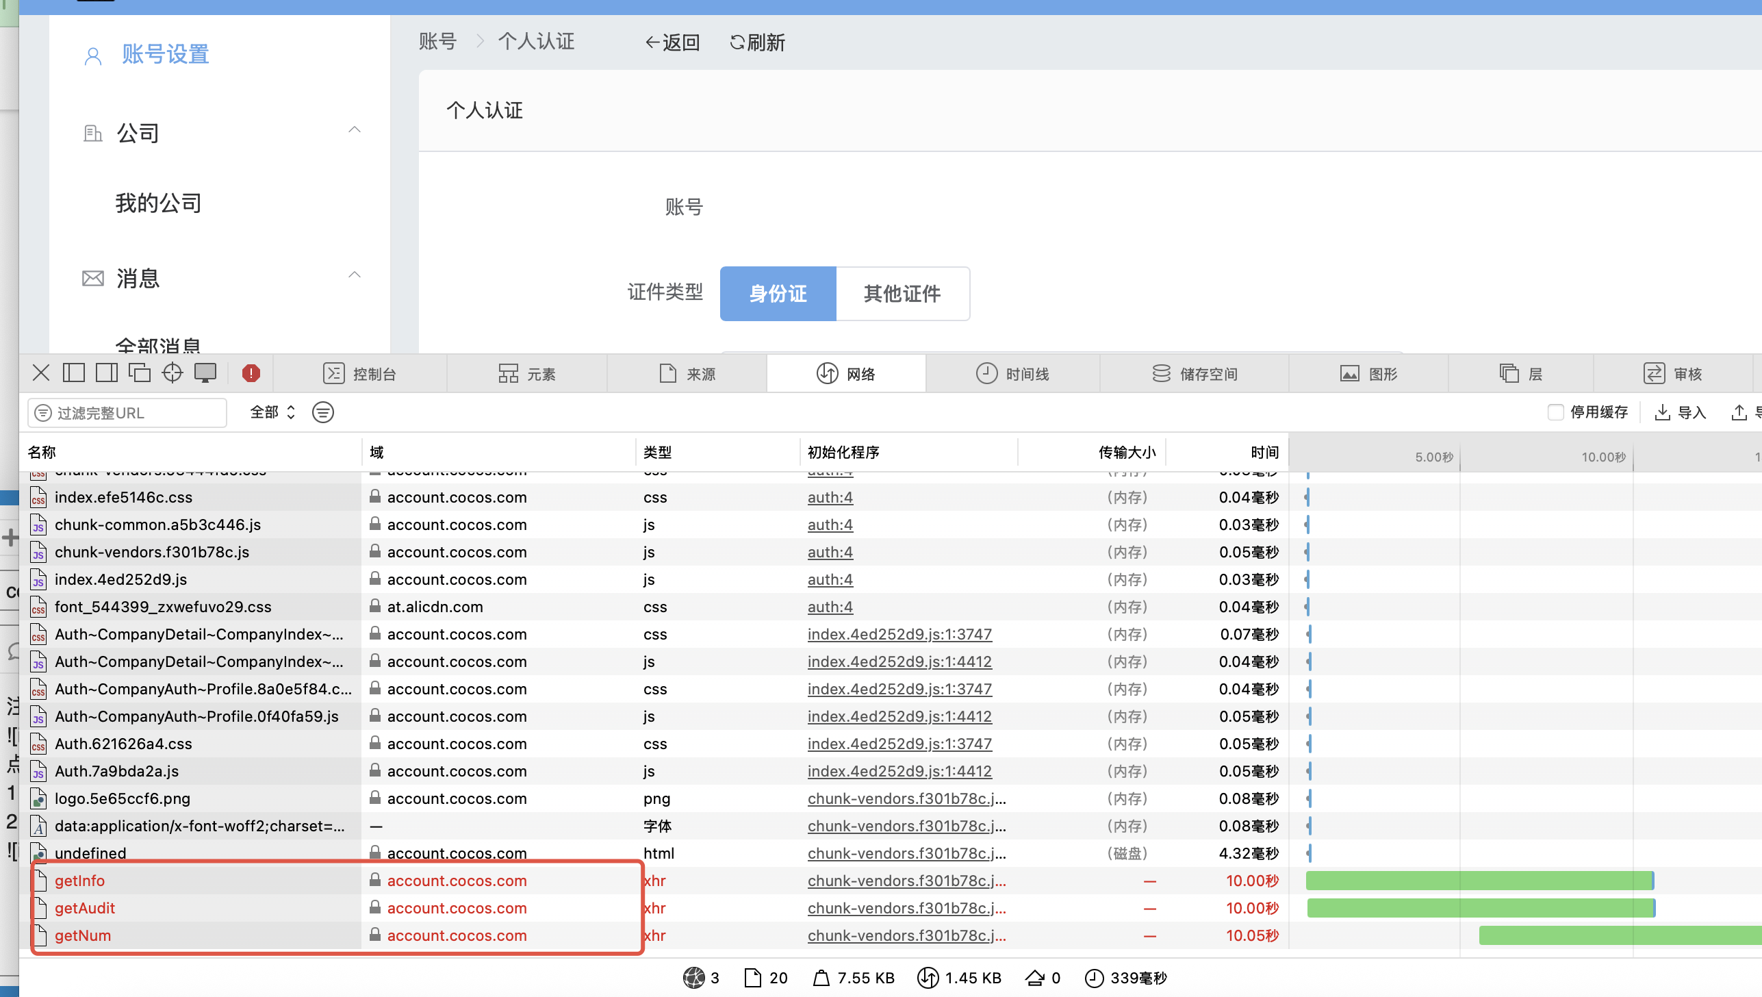
Task: Dock inspector to the left side
Action: click(x=74, y=373)
